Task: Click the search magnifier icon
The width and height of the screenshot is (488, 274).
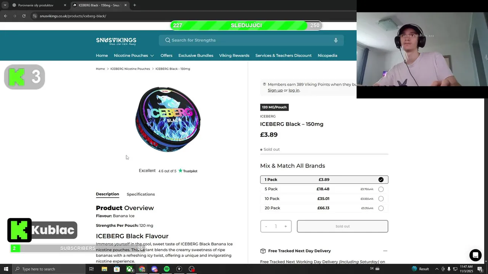Action: point(168,40)
